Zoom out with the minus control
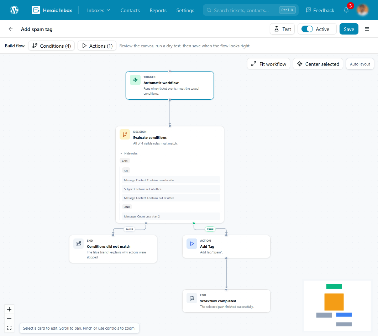 point(9,319)
